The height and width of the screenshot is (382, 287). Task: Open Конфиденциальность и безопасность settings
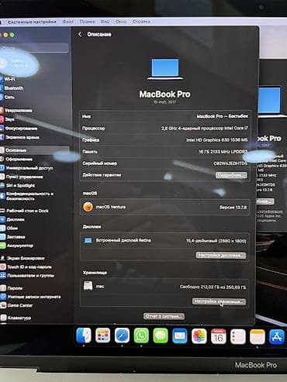27,196
